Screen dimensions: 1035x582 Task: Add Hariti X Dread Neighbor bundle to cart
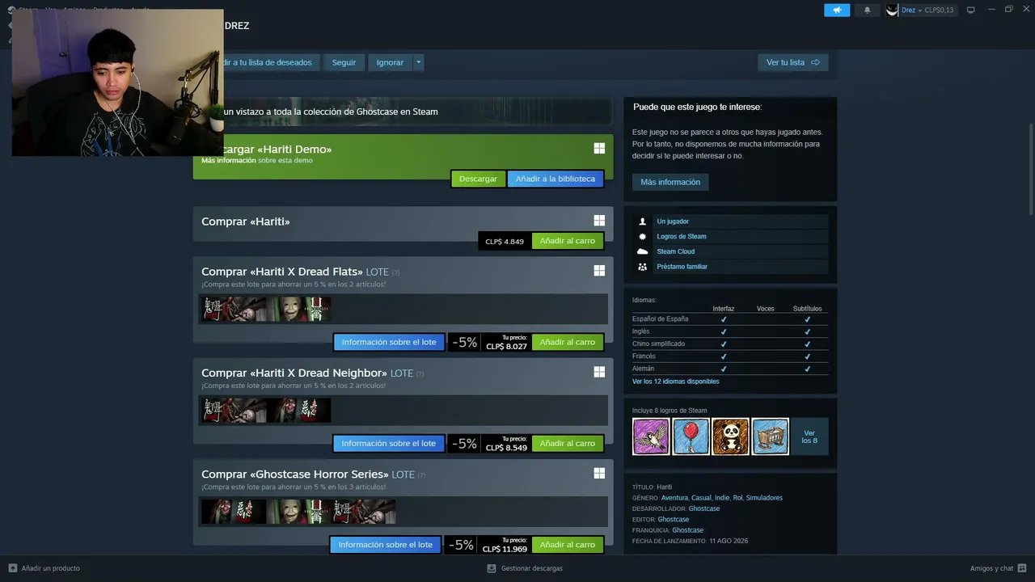(x=567, y=443)
